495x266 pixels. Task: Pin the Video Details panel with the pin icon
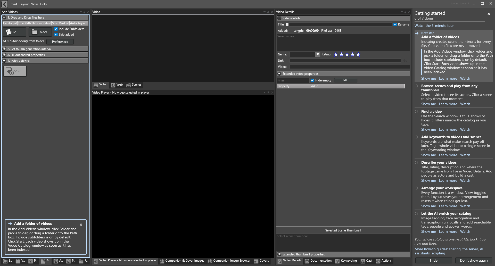(405, 12)
